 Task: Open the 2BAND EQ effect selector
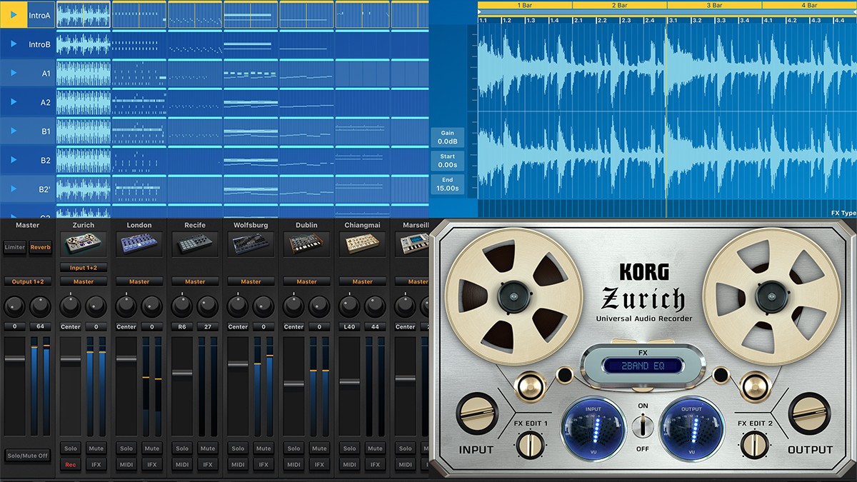(643, 366)
